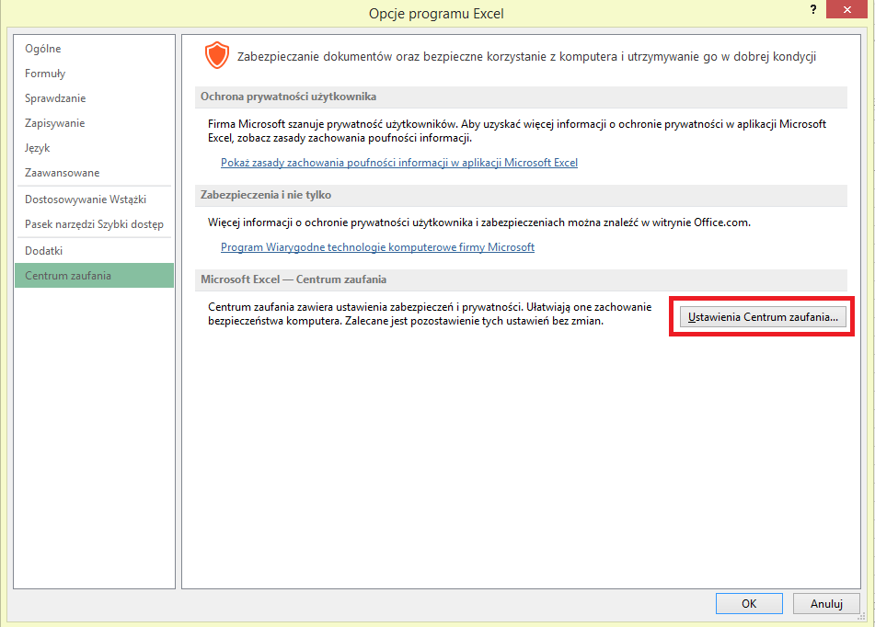
Task: Click the Centrum zaufania description paragraph
Action: point(430,314)
